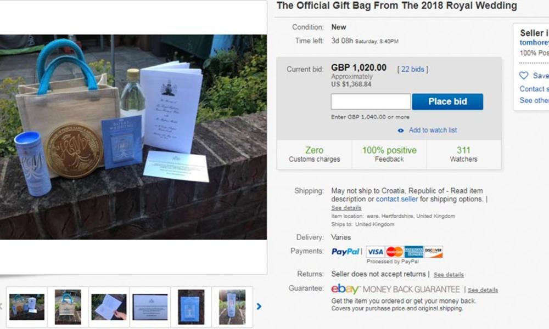Expand See details for money back guarantee
Image resolution: width=549 pixels, height=329 pixels.
483,290
